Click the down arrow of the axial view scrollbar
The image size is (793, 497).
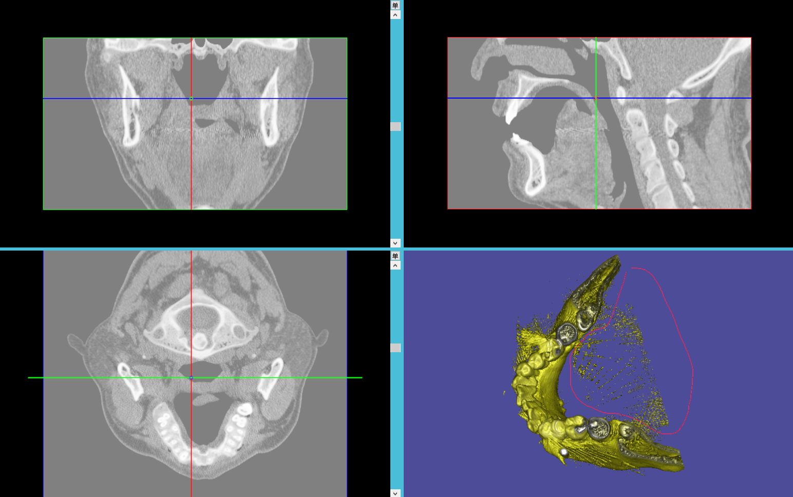tap(395, 493)
